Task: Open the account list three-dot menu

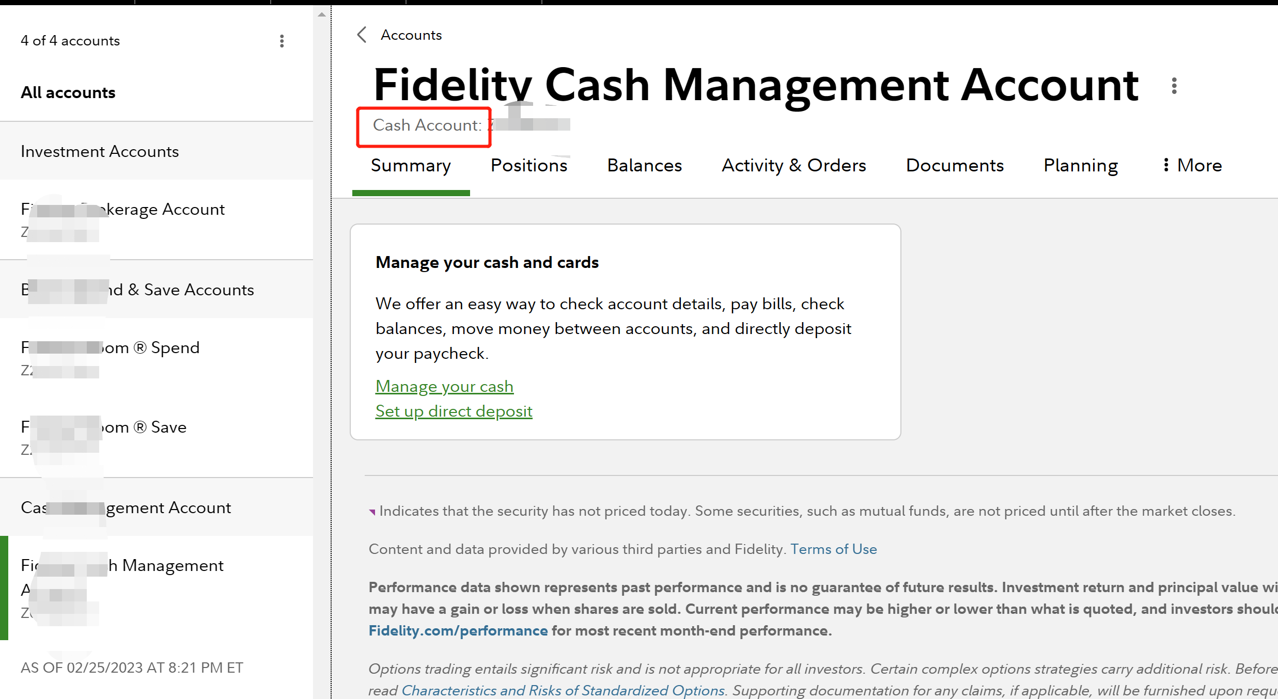Action: pyautogui.click(x=282, y=41)
